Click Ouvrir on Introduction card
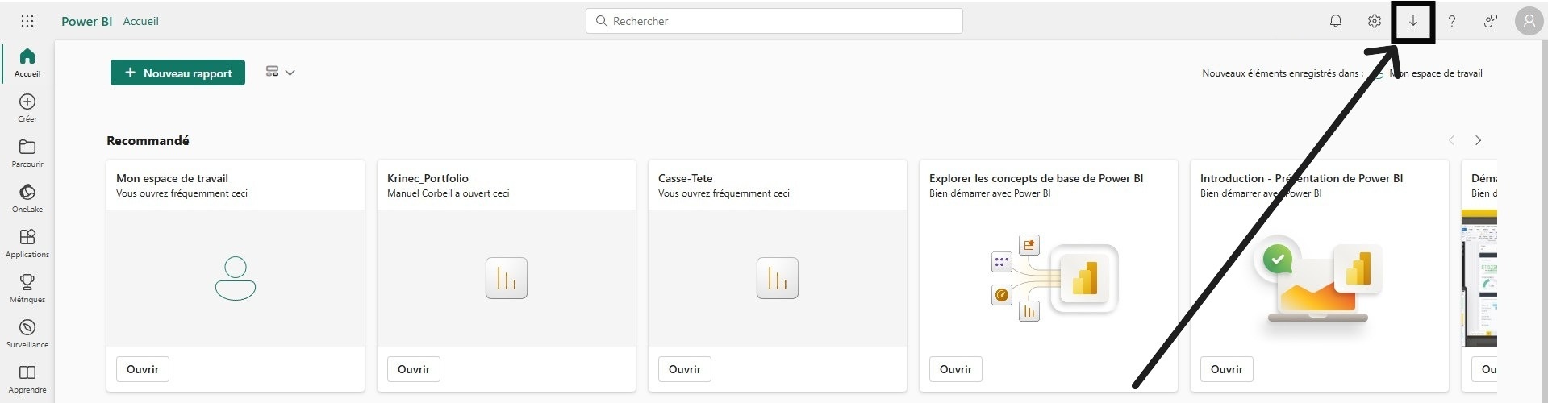This screenshot has height=403, width=1548. (1227, 369)
